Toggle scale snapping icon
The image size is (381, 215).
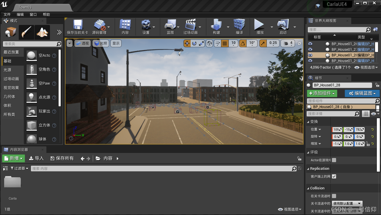coord(263,43)
